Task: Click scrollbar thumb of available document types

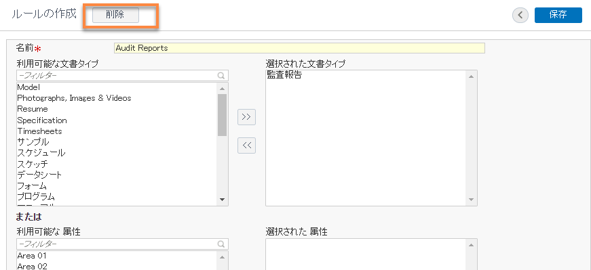Action: click(x=222, y=115)
